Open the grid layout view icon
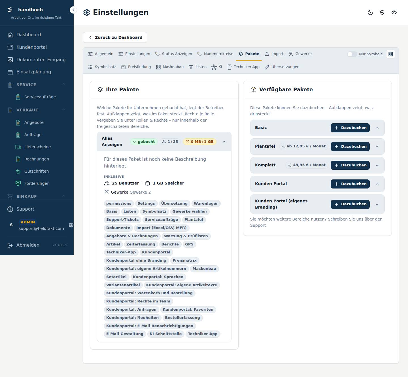Viewport: 408px width, 377px height. (391, 54)
